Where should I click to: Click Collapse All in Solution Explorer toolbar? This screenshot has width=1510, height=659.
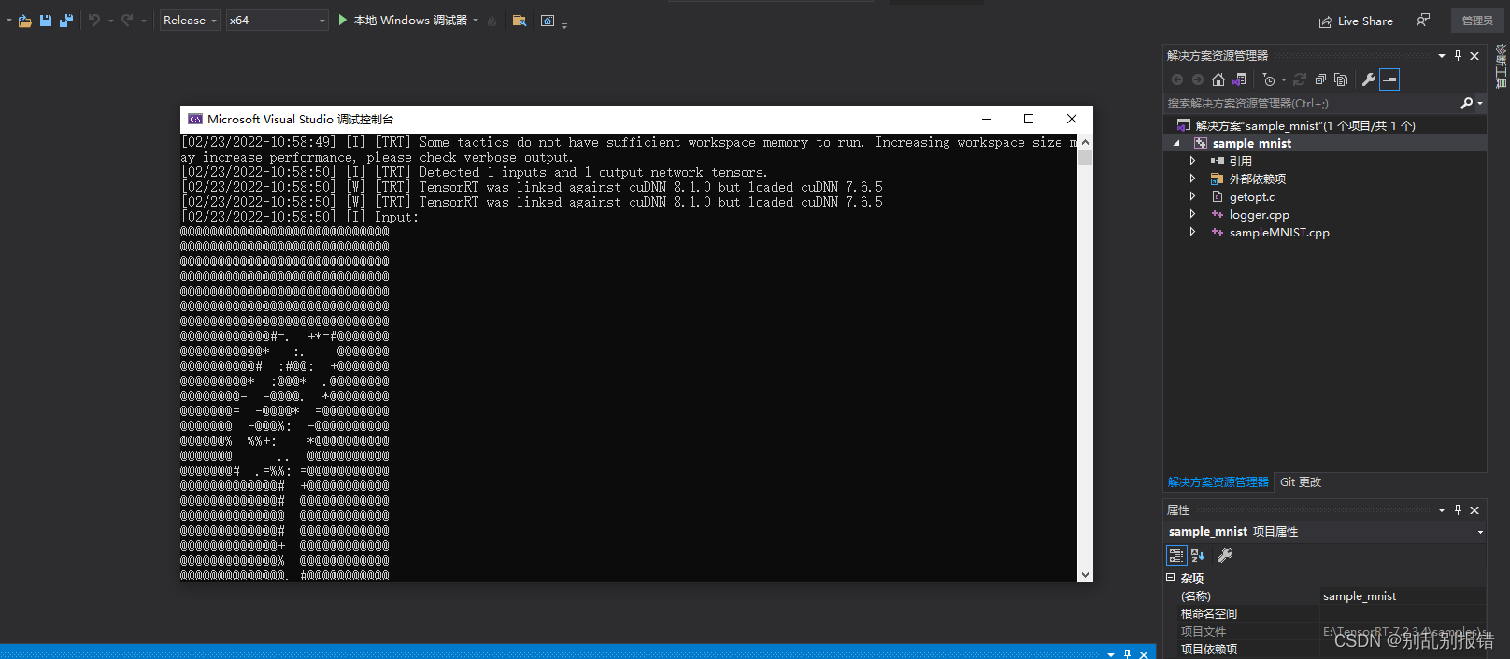[x=1320, y=79]
